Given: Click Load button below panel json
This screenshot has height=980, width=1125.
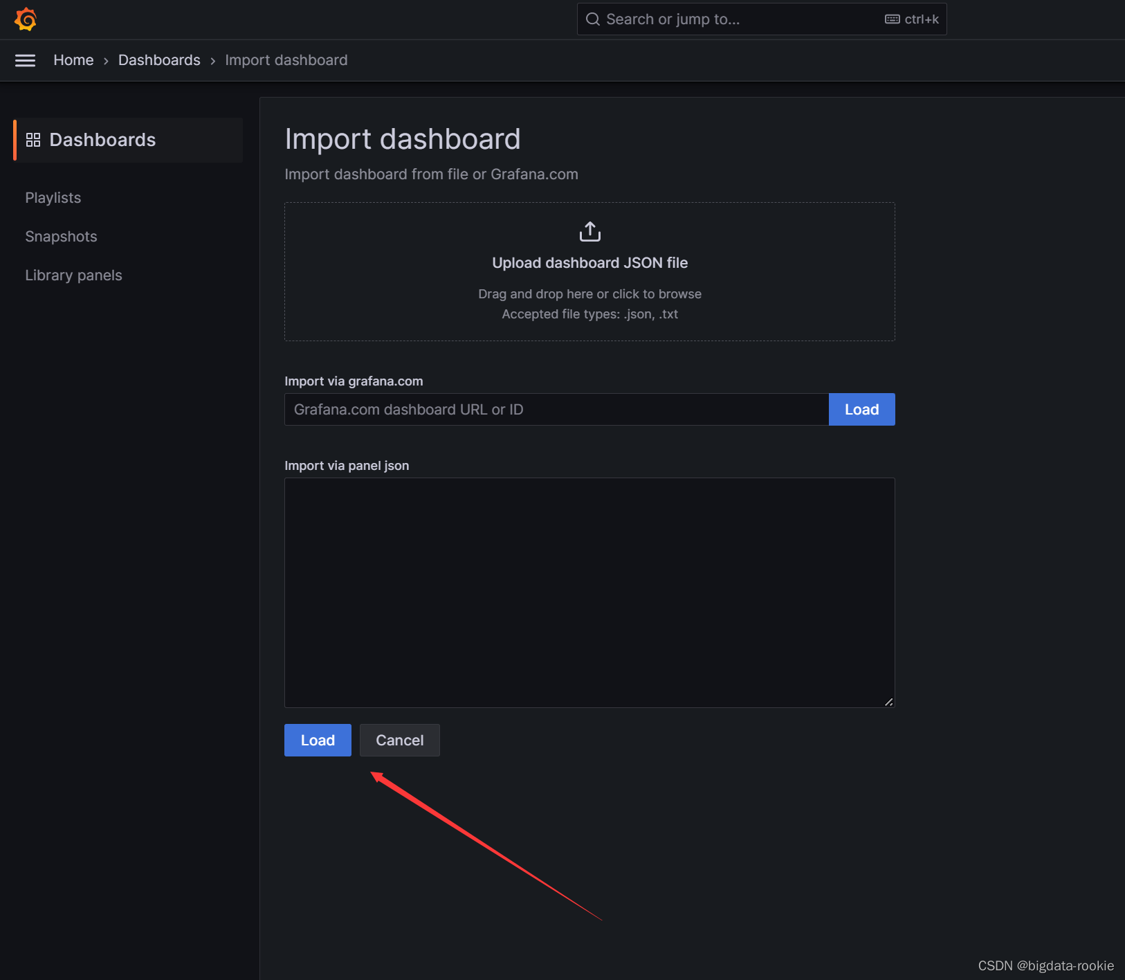Looking at the screenshot, I should point(318,741).
